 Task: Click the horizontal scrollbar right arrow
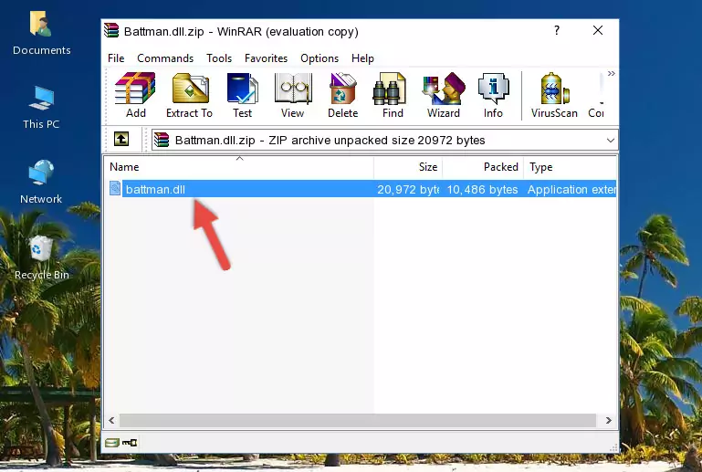(608, 421)
